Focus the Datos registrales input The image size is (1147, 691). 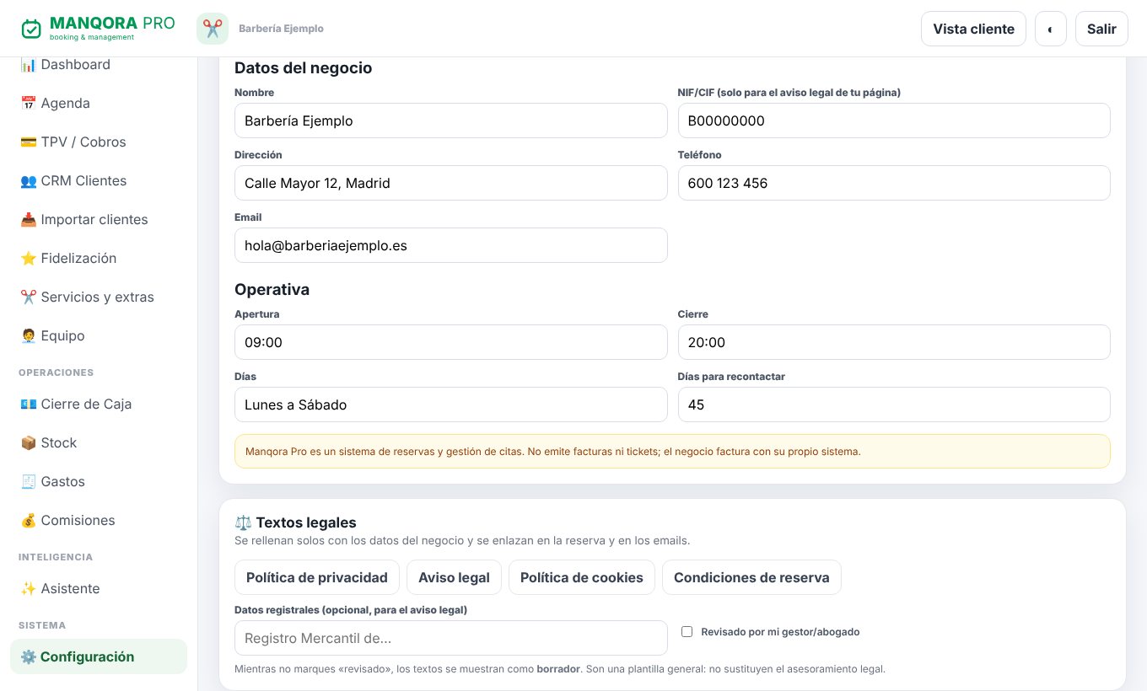(x=451, y=638)
